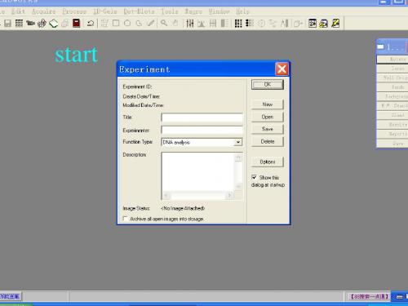Click the grayed circle toolbar icon
The width and height of the screenshot is (408, 306).
pyautogui.click(x=261, y=24)
